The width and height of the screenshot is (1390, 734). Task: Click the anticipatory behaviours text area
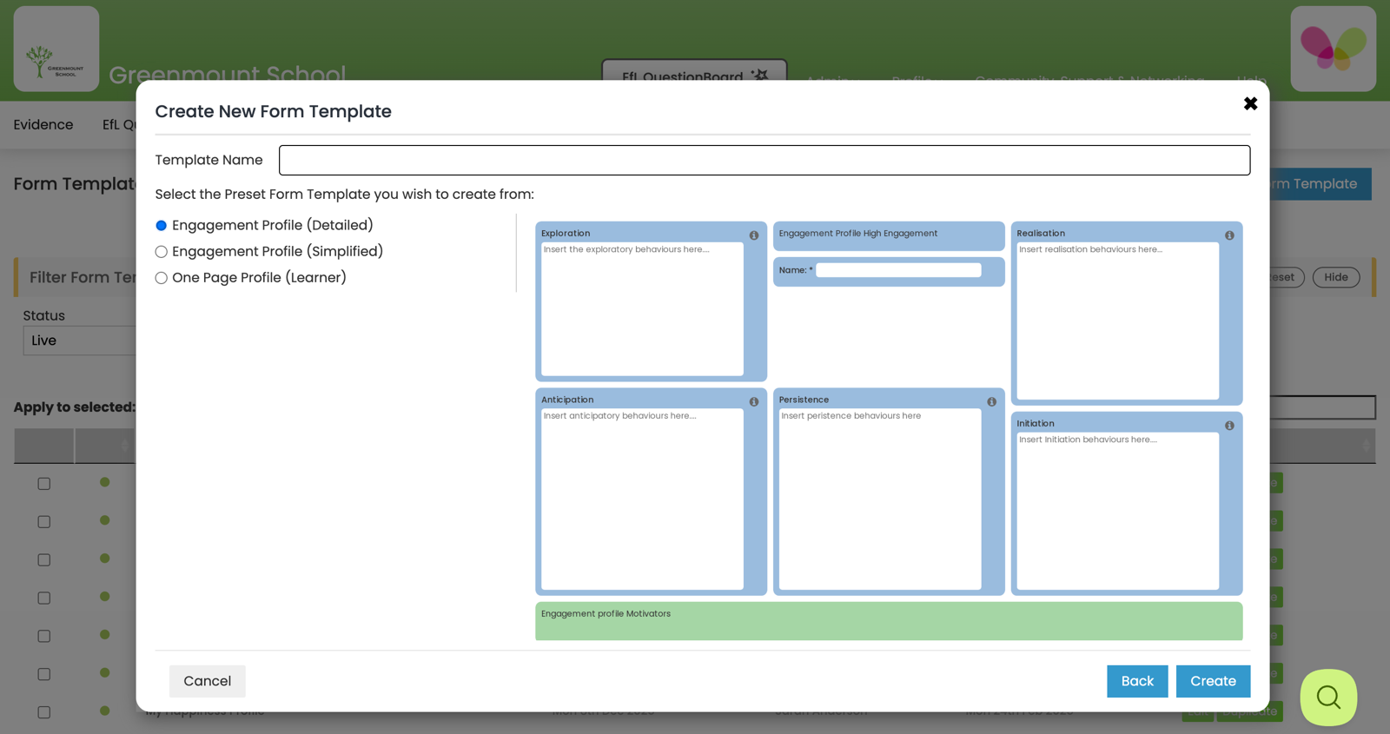pyautogui.click(x=642, y=499)
